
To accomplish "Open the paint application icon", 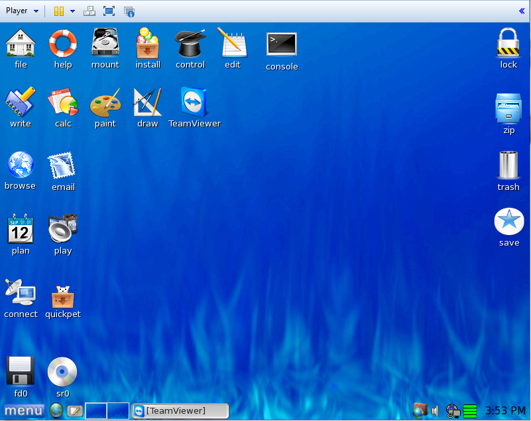I will 105,103.
